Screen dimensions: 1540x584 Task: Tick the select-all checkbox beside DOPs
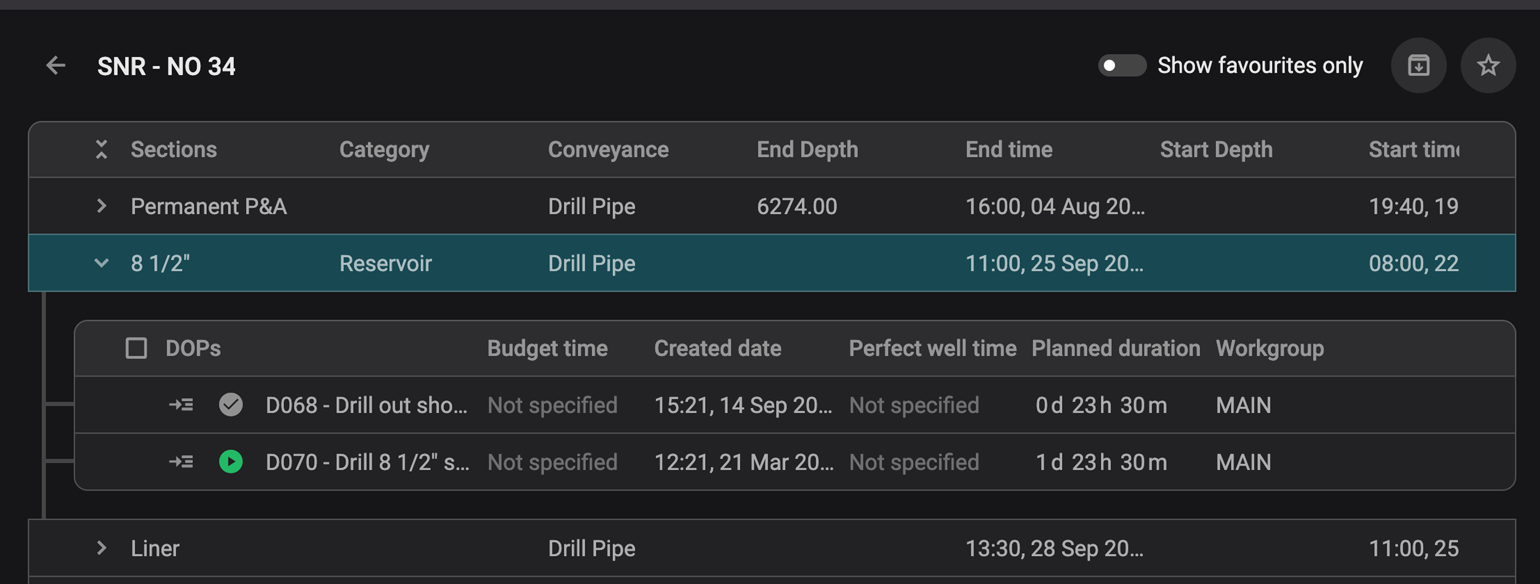point(136,348)
